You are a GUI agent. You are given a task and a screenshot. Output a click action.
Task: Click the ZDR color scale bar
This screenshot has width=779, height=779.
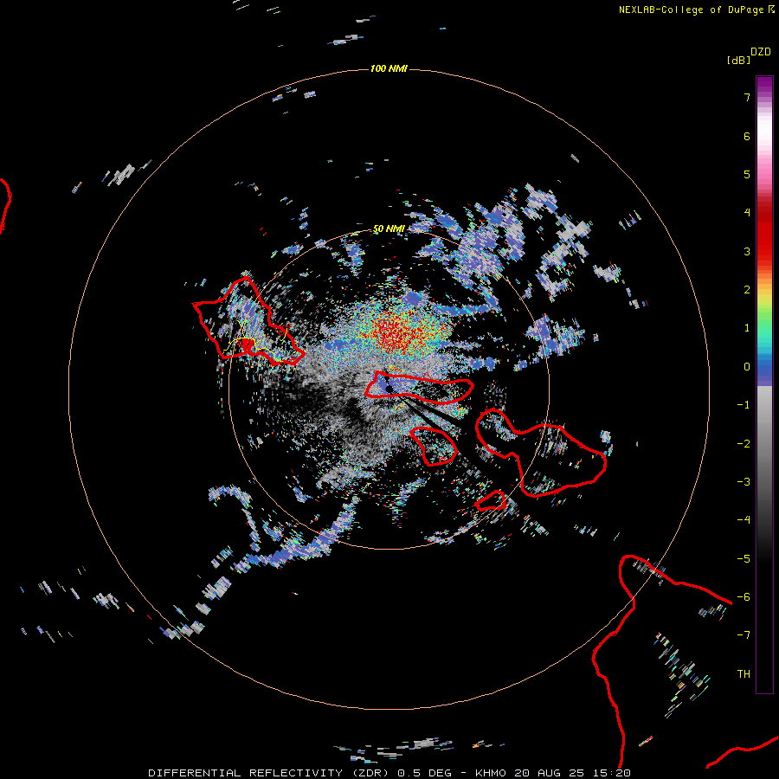(764, 384)
